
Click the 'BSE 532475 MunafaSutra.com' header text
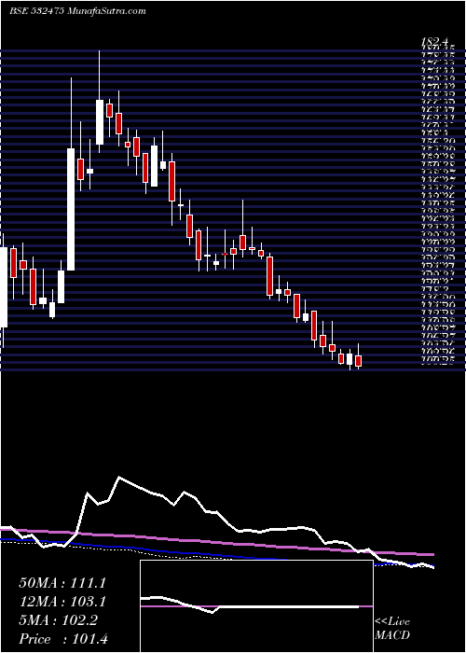pyautogui.click(x=77, y=11)
